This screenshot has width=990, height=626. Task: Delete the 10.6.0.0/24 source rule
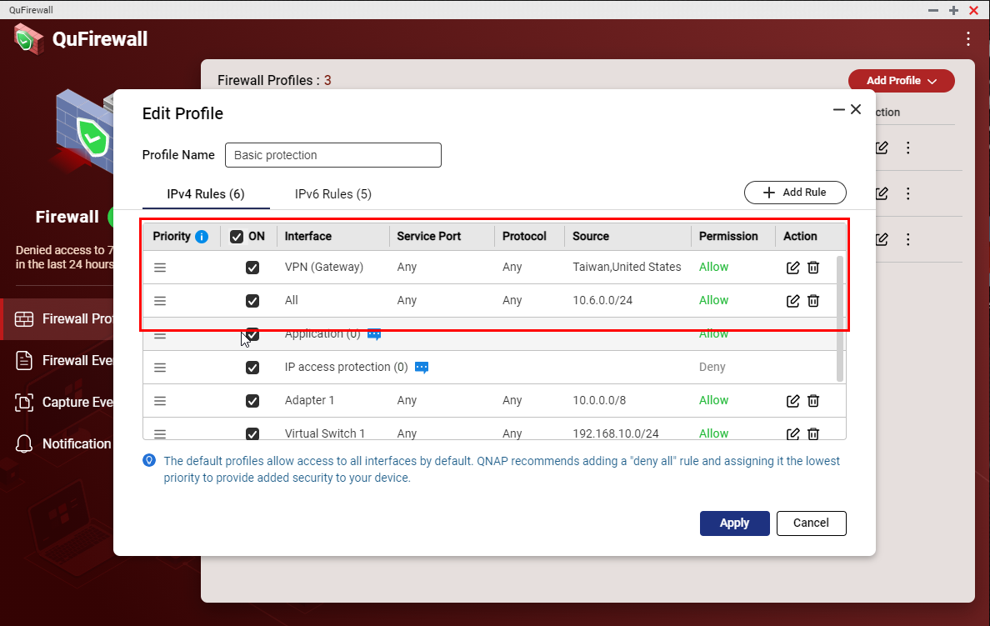click(813, 301)
